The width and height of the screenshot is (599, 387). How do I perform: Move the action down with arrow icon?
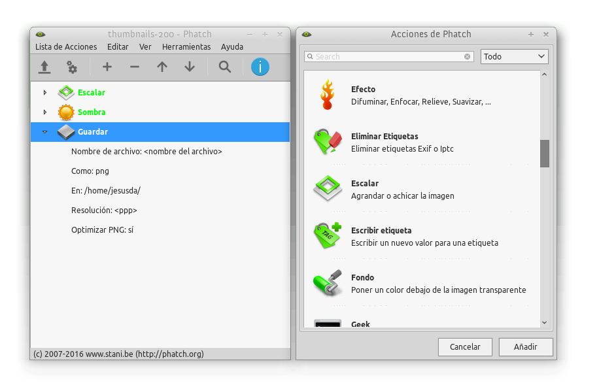coord(190,67)
